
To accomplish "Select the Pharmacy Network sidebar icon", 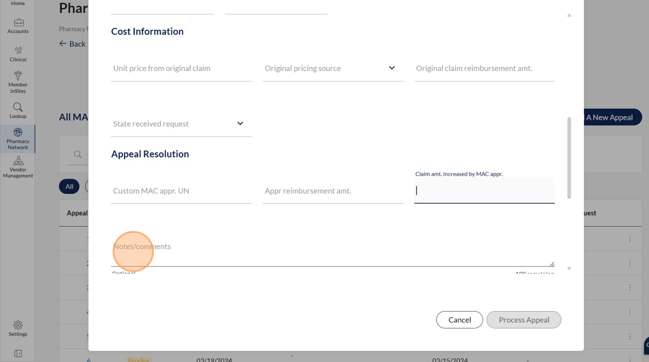I will point(18,139).
